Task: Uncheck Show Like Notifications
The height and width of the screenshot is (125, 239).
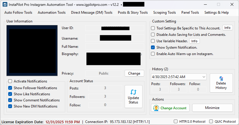Action: point(10,94)
